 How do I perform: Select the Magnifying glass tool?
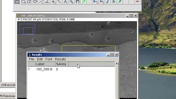pyautogui.click(x=71, y=2)
